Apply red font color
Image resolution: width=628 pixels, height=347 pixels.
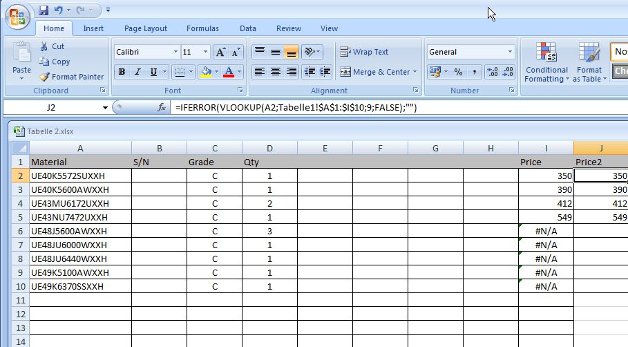[229, 72]
